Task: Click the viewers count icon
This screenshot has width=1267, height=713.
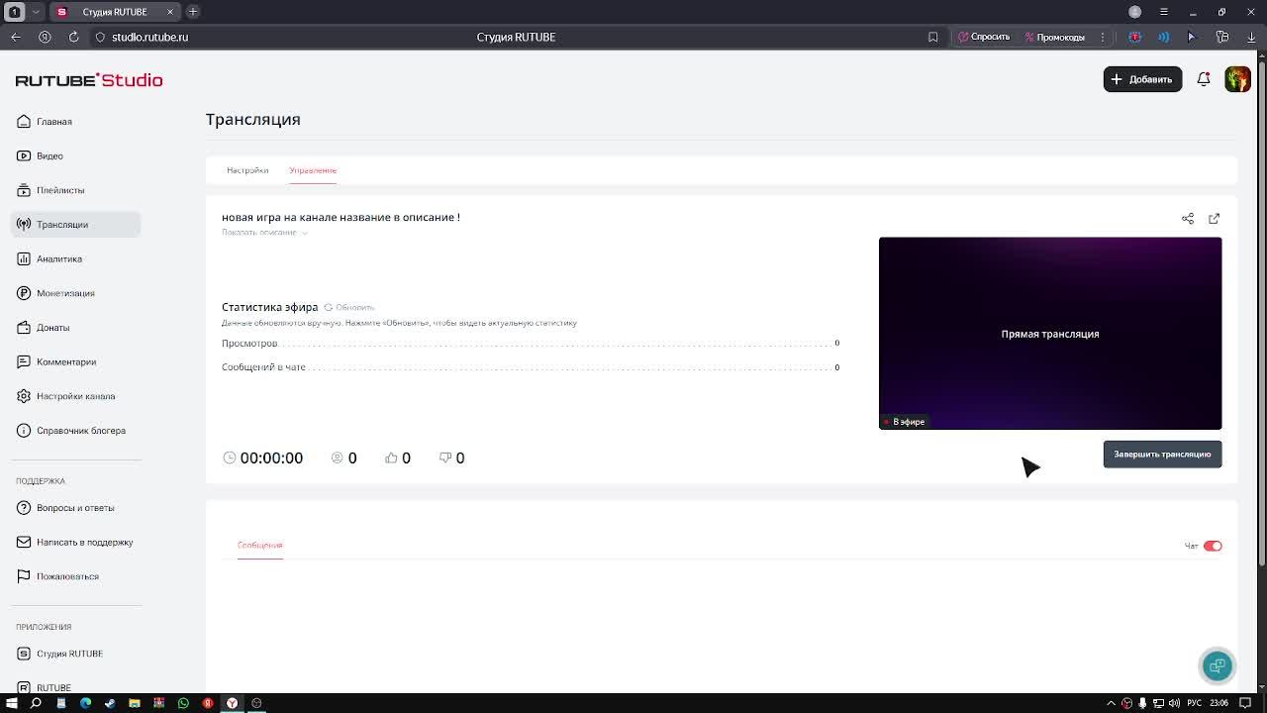Action: click(338, 458)
